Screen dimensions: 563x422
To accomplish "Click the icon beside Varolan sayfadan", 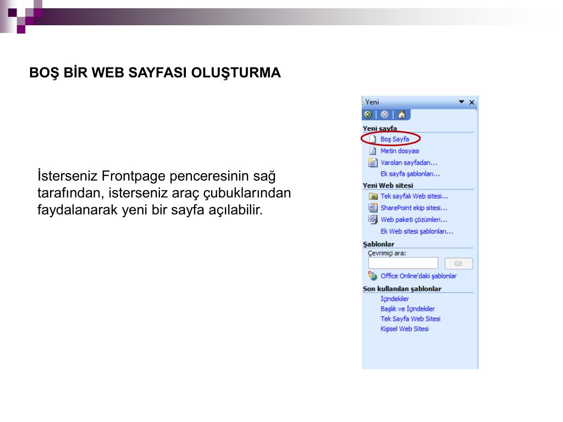I will pyautogui.click(x=373, y=163).
